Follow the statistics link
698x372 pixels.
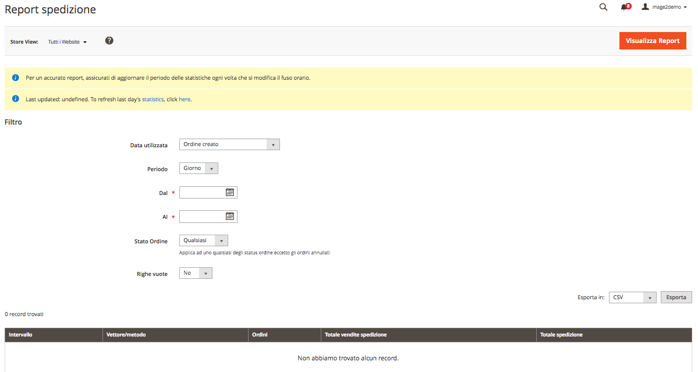click(153, 99)
